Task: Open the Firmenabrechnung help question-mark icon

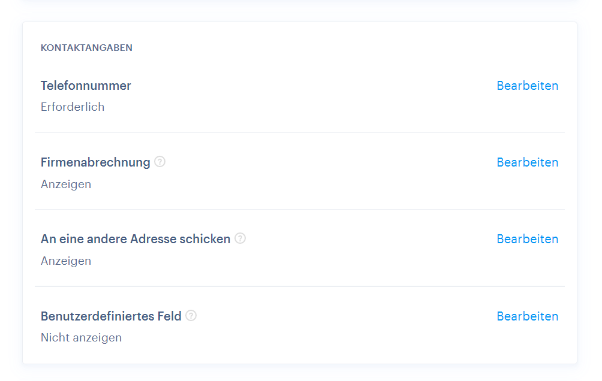Action: pos(159,162)
